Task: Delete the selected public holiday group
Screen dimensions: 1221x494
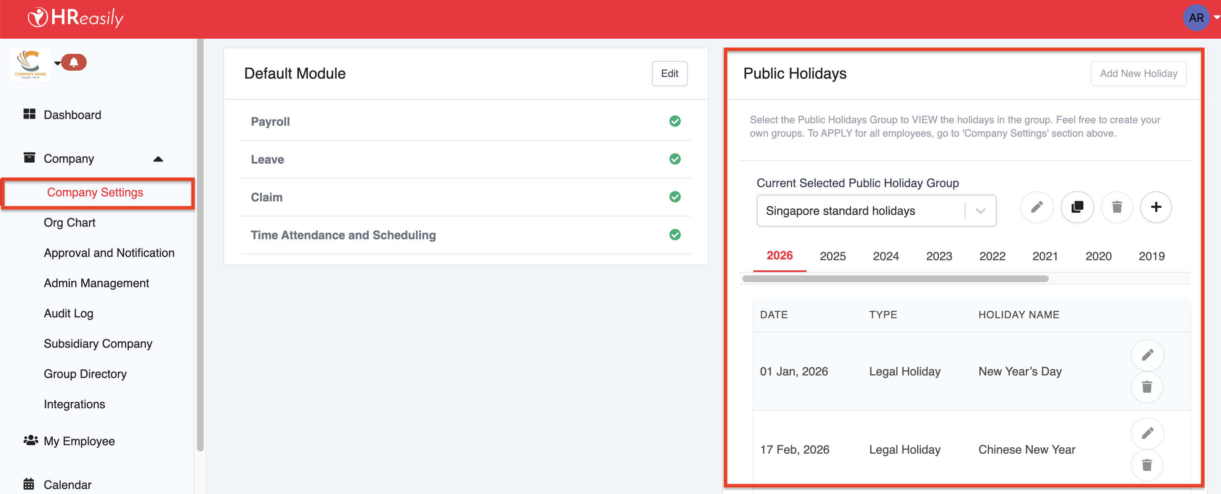Action: (1117, 207)
